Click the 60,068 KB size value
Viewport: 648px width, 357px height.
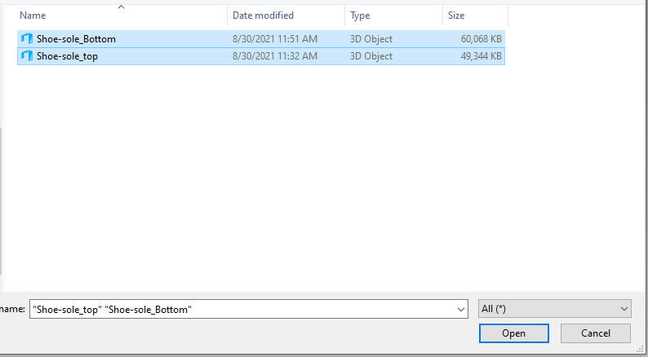point(481,39)
